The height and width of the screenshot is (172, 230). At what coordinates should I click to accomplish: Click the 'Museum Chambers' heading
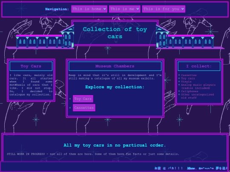coord(115,66)
